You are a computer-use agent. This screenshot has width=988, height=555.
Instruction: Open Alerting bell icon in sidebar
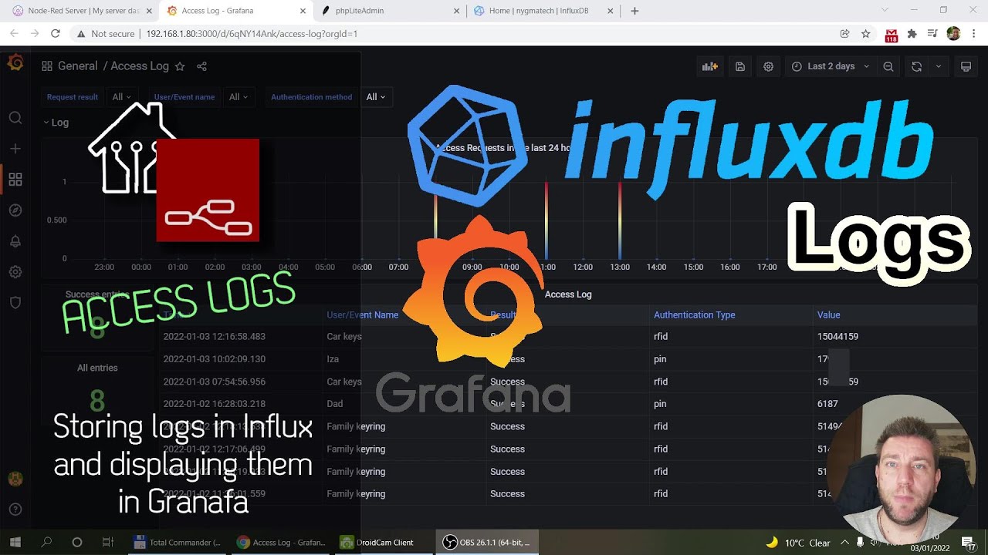coord(15,241)
